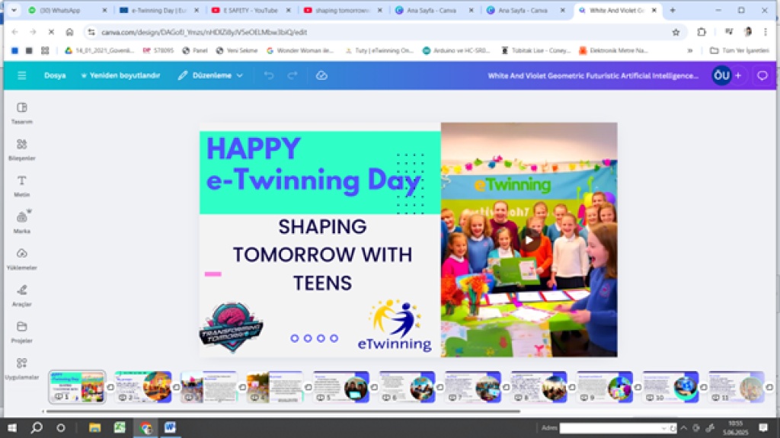Click the cloud save status icon
780x438 pixels.
(321, 75)
